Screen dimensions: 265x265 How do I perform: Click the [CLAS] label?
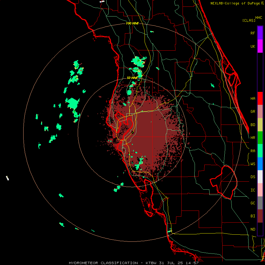pyautogui.click(x=249, y=20)
